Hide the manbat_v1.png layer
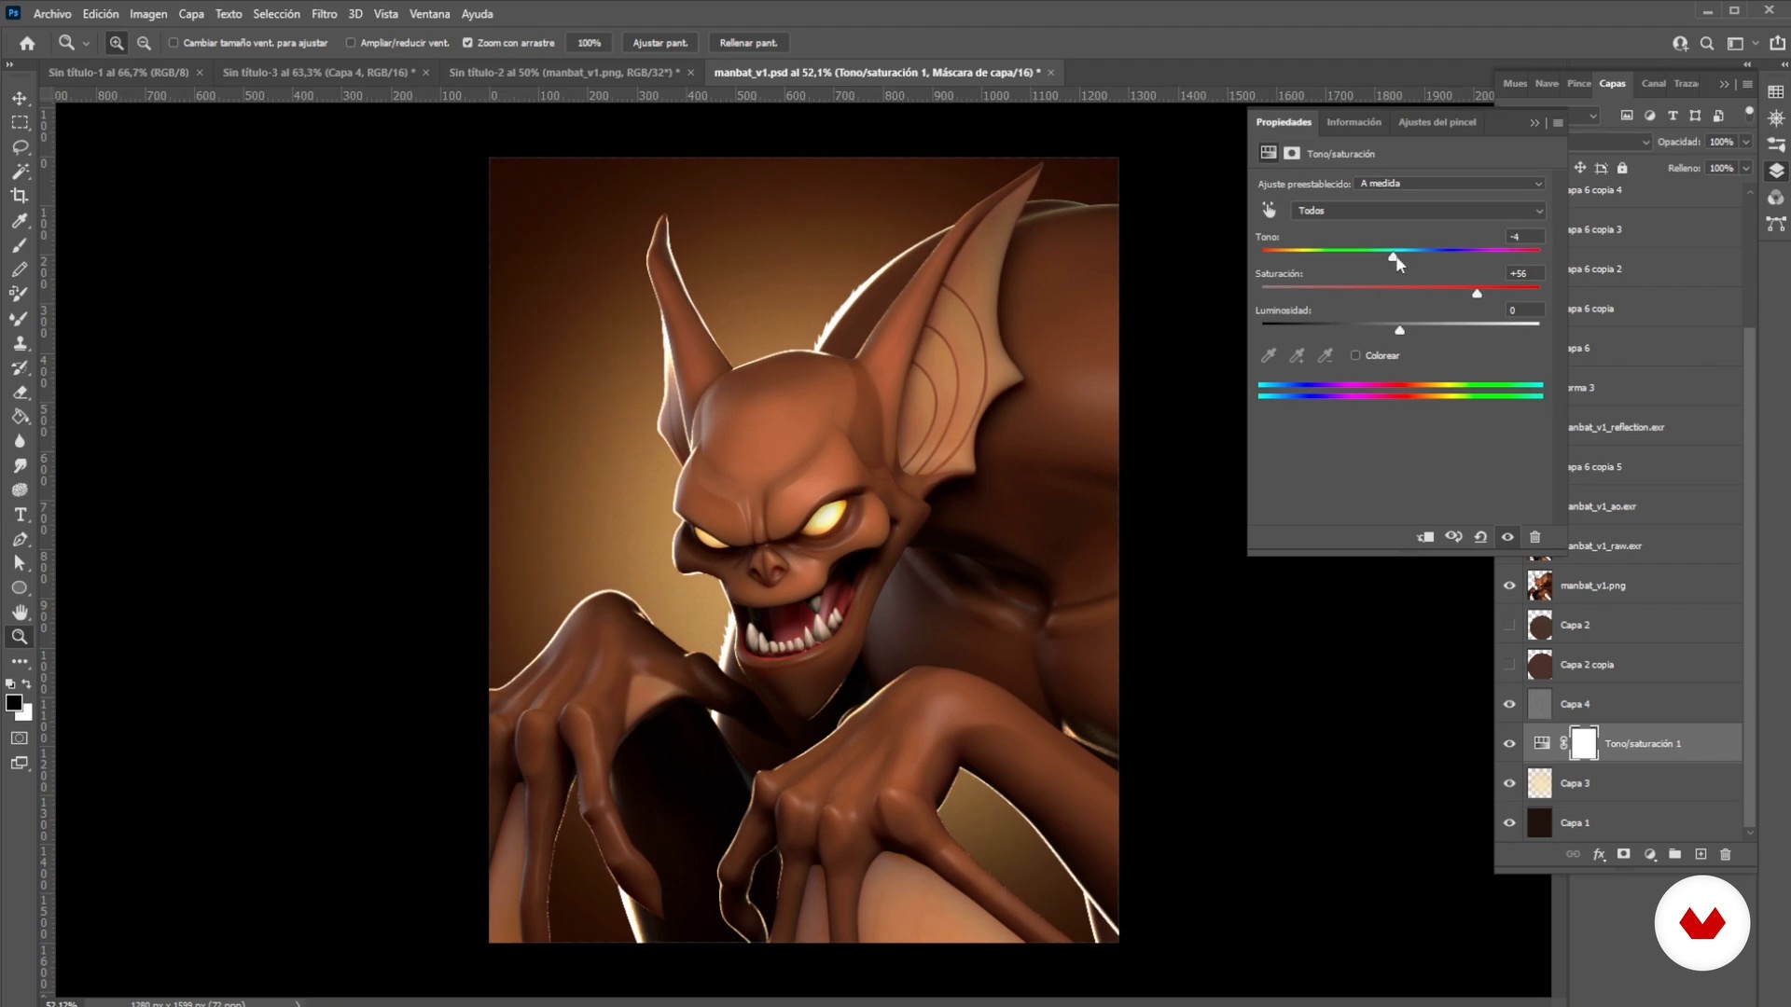 [1509, 586]
